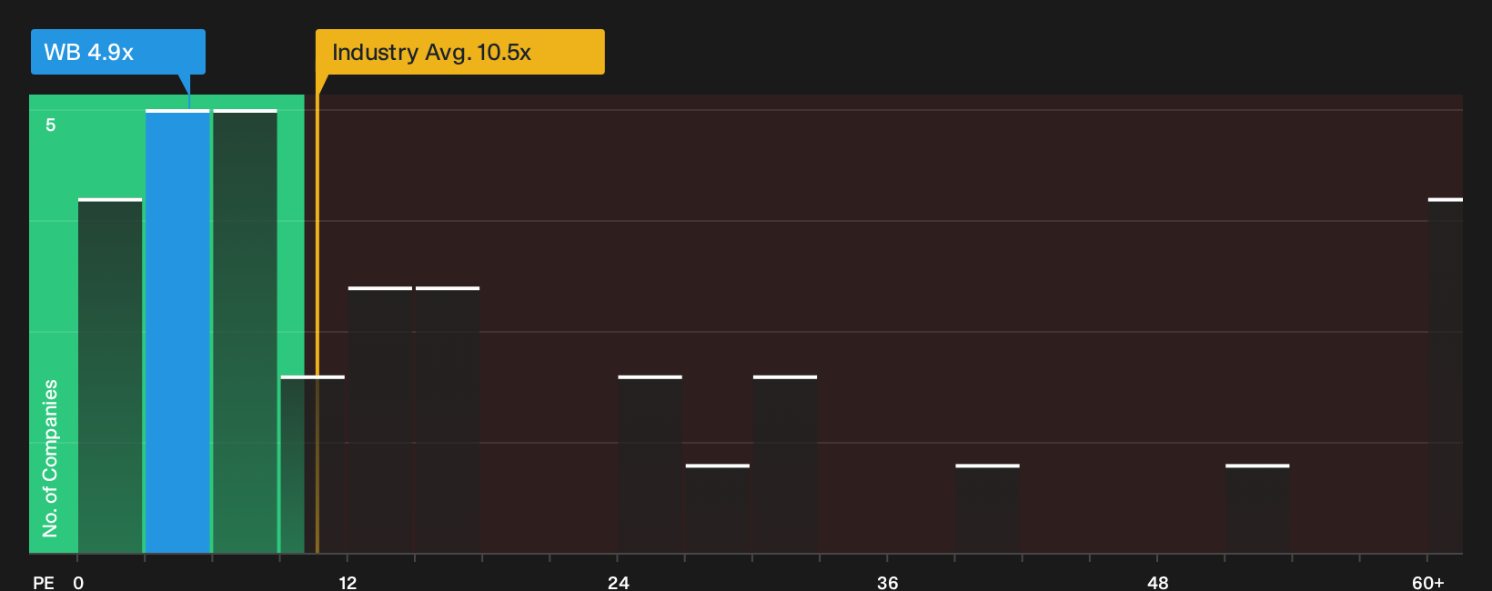Screen dimensions: 1492x591
Task: Select the 60+ PE bar
Action: [1446, 376]
